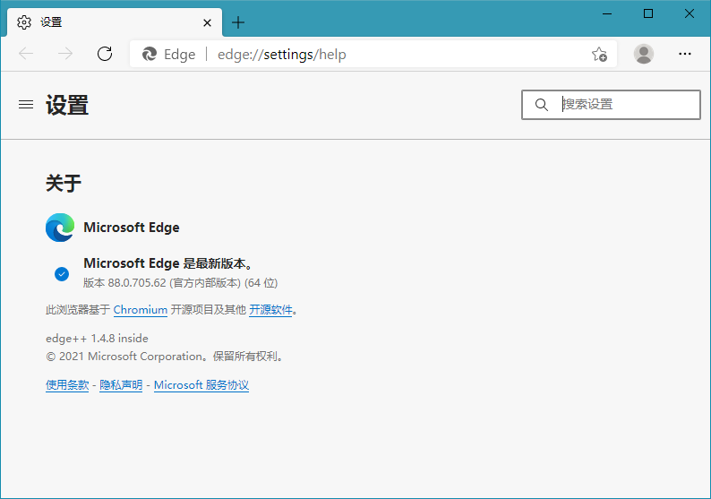
Task: Click the 2021 Microsoft Corporation copyright text
Action: [x=166, y=357]
